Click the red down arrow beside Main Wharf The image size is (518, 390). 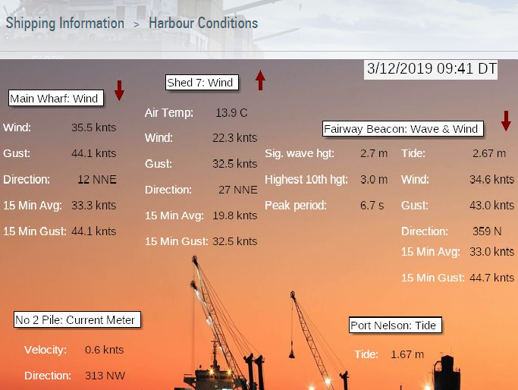[x=119, y=90]
